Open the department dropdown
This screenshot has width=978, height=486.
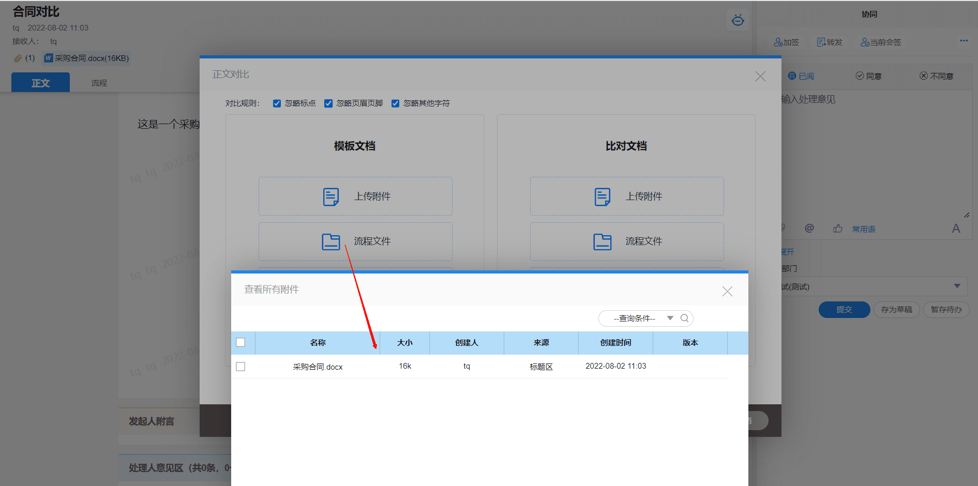(873, 286)
